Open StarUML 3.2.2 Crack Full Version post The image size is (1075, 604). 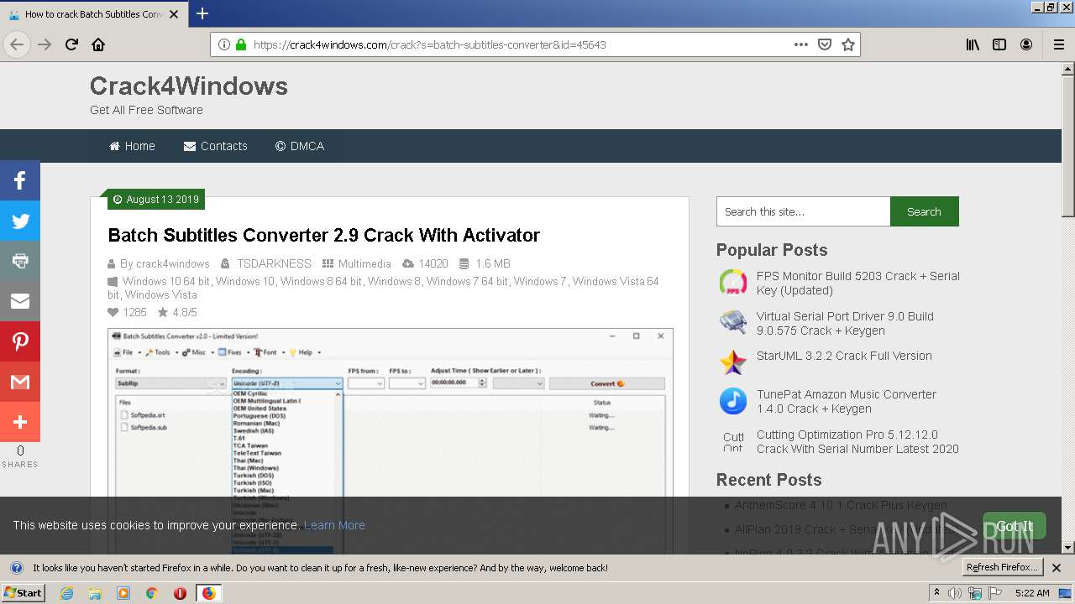point(844,356)
